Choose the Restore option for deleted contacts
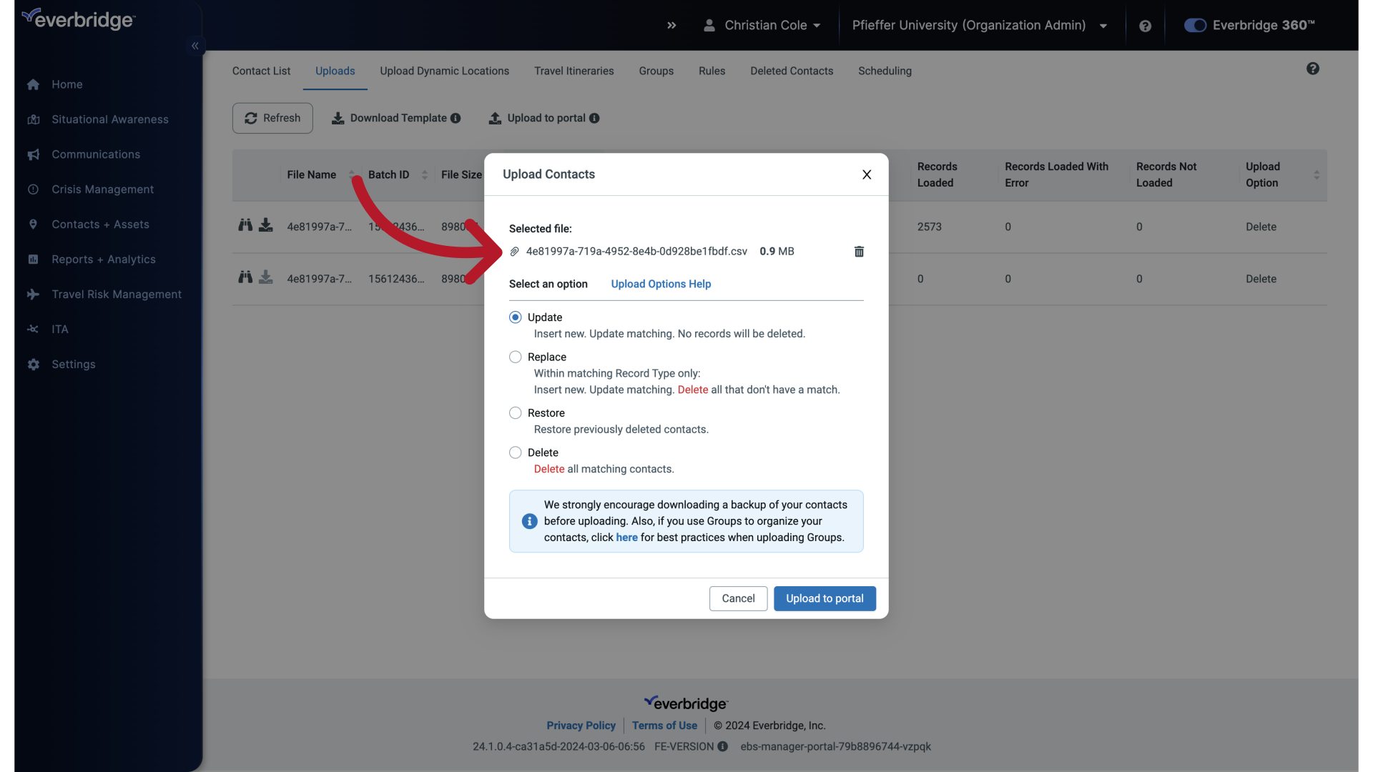This screenshot has height=772, width=1373. click(x=516, y=412)
